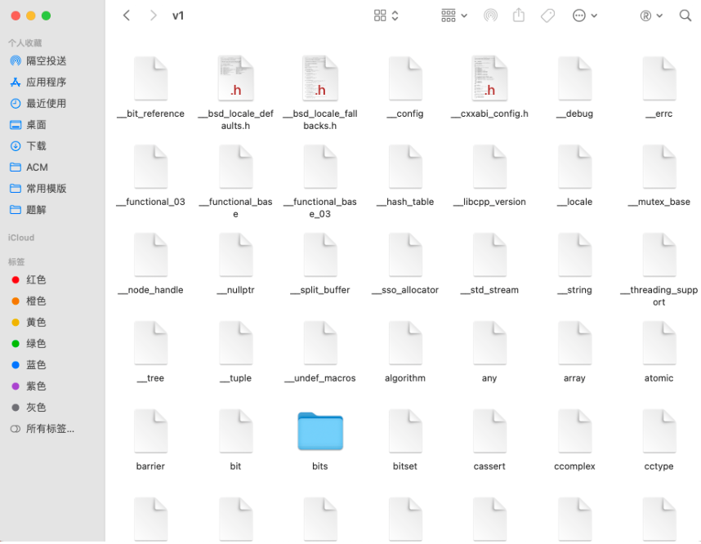Filter by yellow tag 黄色
Viewport: 701px width, 544px height.
coord(29,323)
